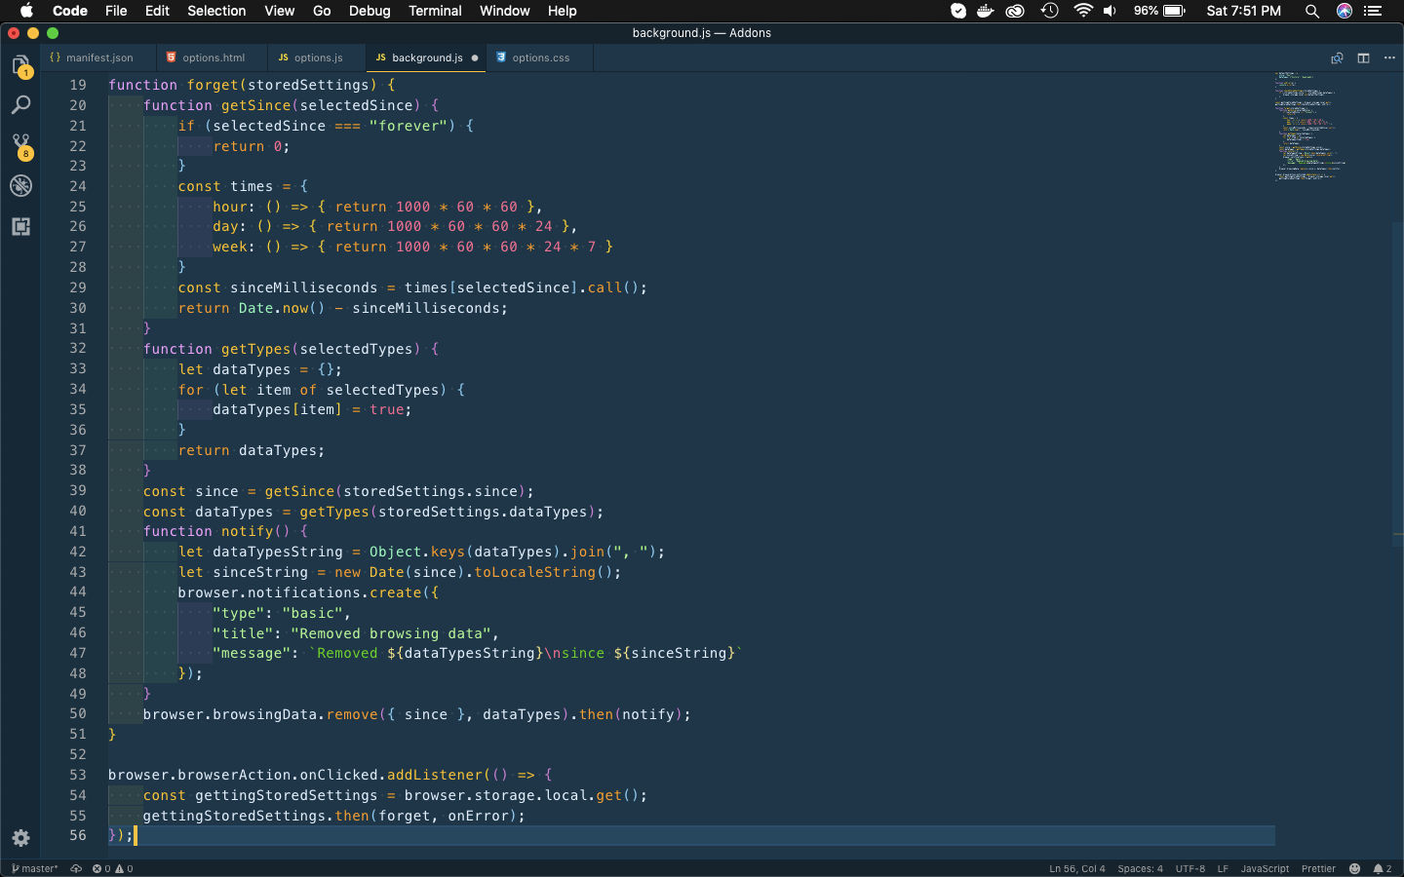Viewport: 1404px width, 877px height.
Task: Click line number 19 in the gutter
Action: tap(78, 85)
